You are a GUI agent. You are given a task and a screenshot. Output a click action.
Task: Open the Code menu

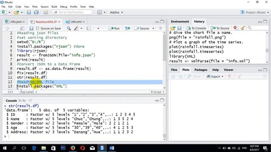coord(18,7)
